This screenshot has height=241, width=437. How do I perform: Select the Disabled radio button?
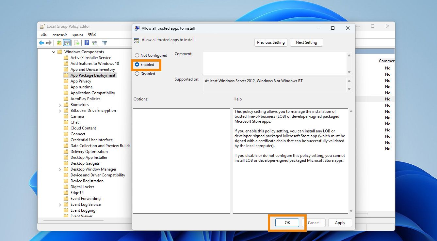[137, 74]
